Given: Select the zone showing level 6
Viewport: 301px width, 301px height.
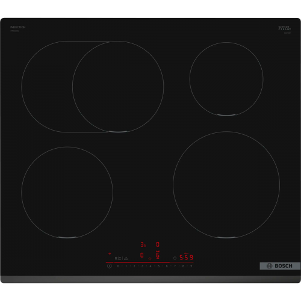Looking at the screenshot, I should click(158, 255).
